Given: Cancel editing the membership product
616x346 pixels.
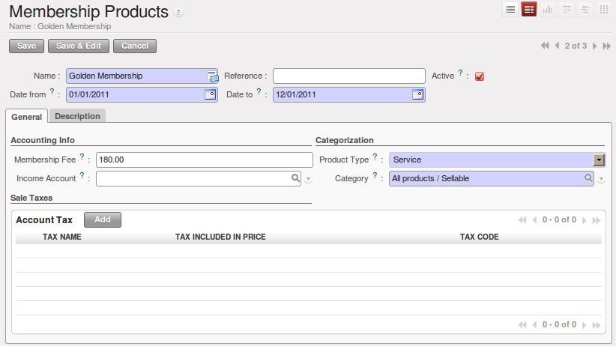Looking at the screenshot, I should (x=135, y=46).
